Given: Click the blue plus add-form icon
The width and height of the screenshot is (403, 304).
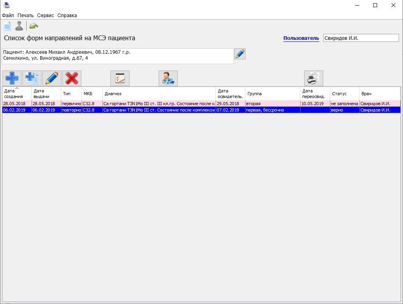Looking at the screenshot, I should pos(12,78).
